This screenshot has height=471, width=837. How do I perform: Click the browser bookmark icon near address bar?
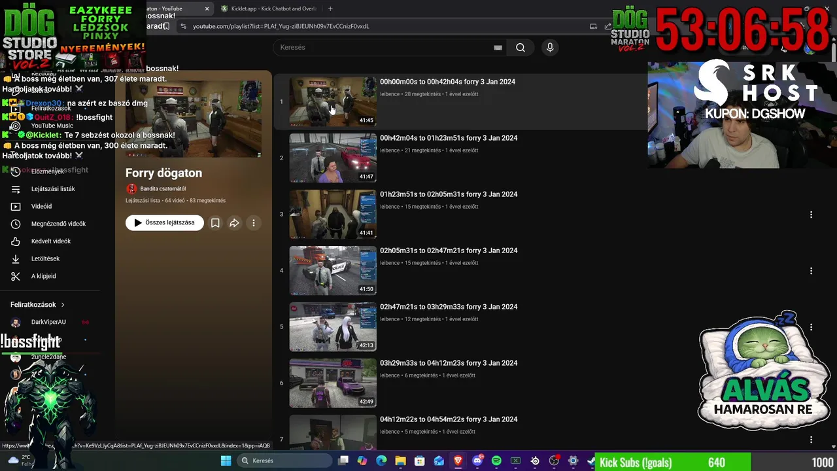pos(167,26)
